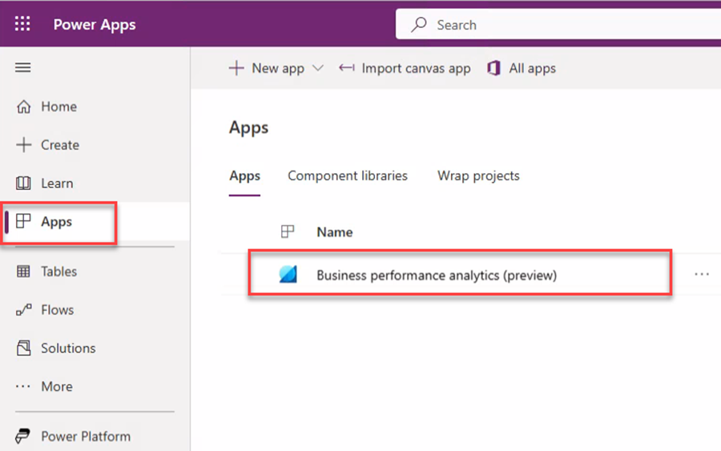
Task: Click All apps button
Action: [x=522, y=68]
